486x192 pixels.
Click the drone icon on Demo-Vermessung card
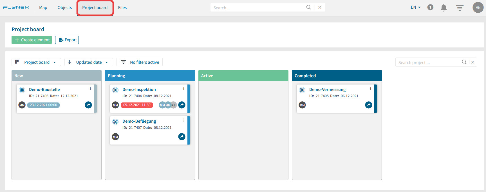(302, 90)
